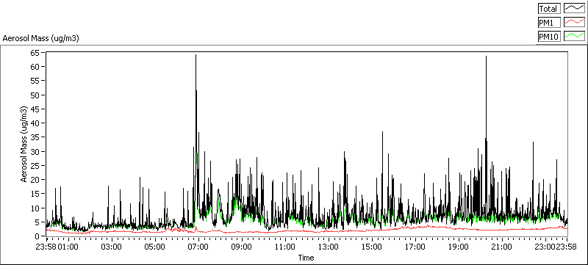This screenshot has height=265, width=588.
Task: Click the 09:00 time axis tick label
Action: click(242, 247)
